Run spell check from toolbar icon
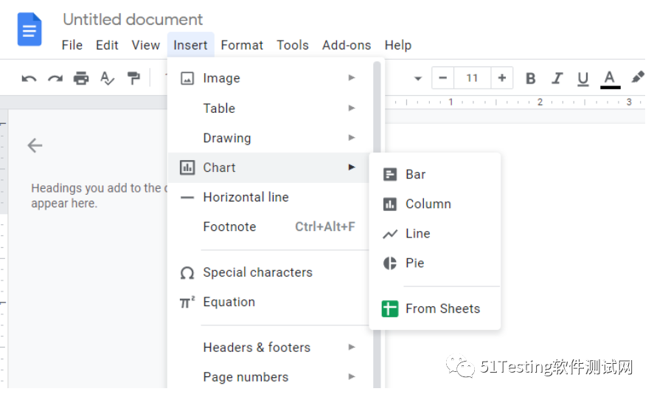Image resolution: width=654 pixels, height=397 pixels. (108, 78)
